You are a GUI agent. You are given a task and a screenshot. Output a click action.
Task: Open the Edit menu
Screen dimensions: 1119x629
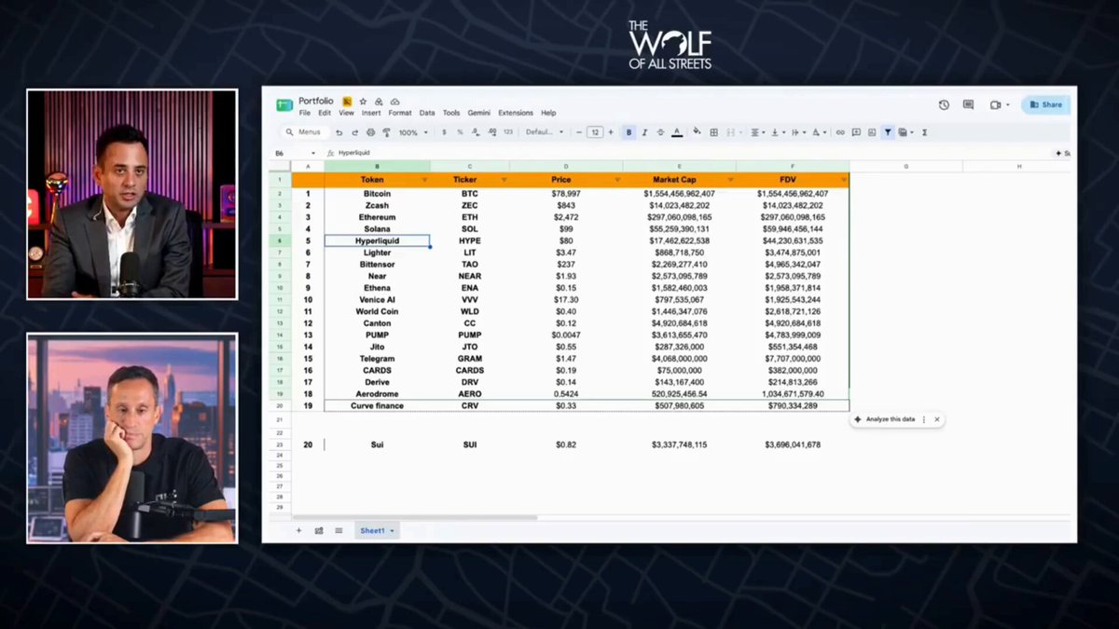click(x=325, y=113)
